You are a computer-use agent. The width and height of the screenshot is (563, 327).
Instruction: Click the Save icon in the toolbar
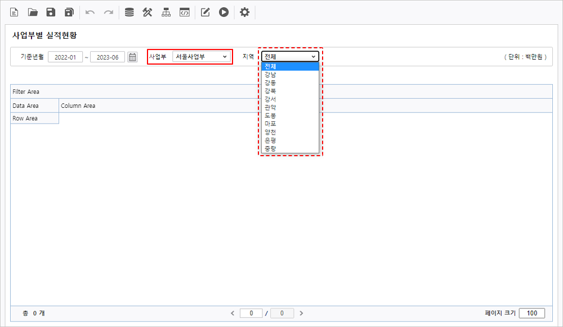[x=51, y=12]
